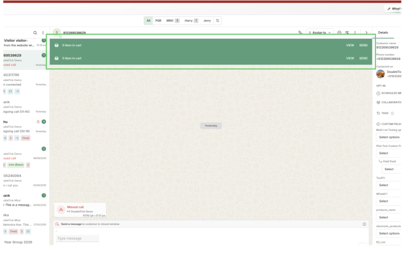Open the Assign to dropdown
This screenshot has height=253, width=409.
[x=320, y=32]
